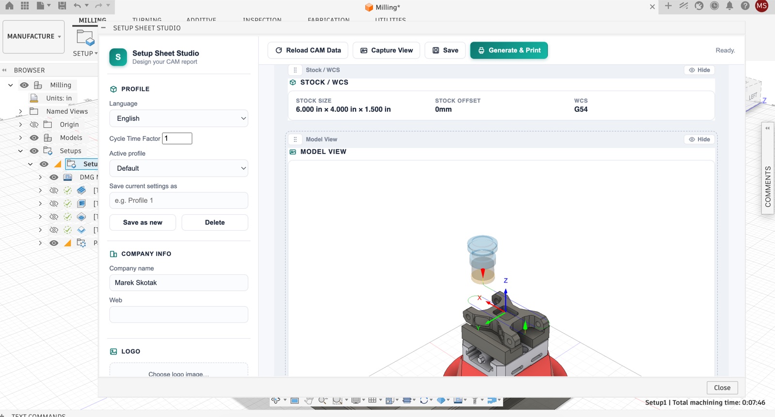Open the Language dropdown showing English
This screenshot has width=775, height=417.
pyautogui.click(x=179, y=119)
